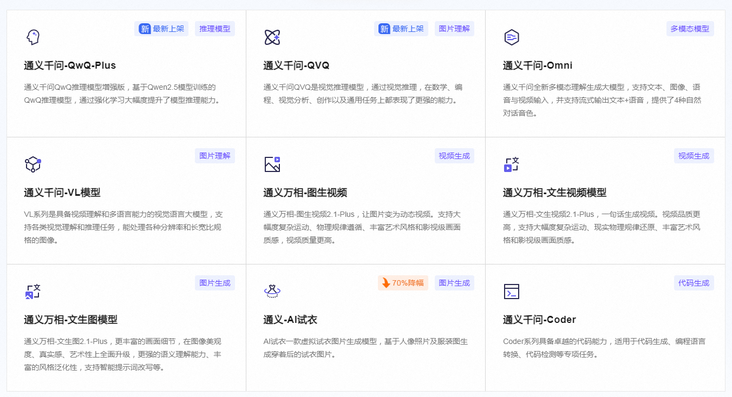Click the 通义千问-Omni hexagon icon
Image resolution: width=732 pixels, height=397 pixels.
tap(512, 37)
